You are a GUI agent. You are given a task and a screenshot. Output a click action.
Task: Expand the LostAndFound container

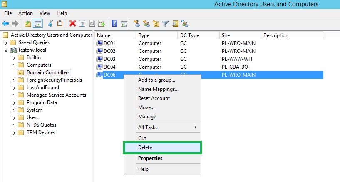click(14, 88)
